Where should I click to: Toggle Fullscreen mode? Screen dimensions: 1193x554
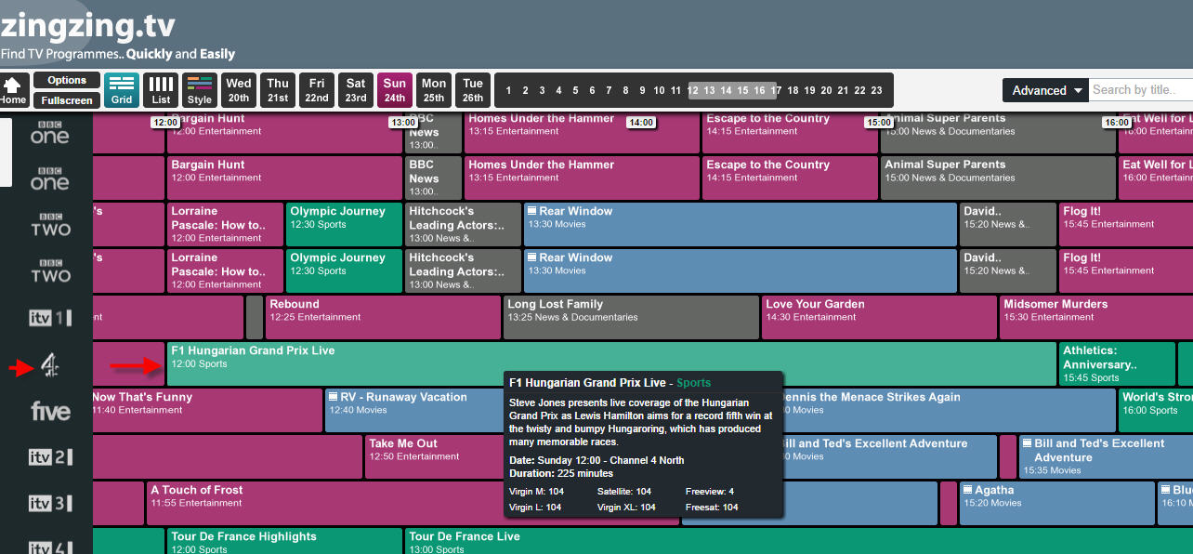67,100
